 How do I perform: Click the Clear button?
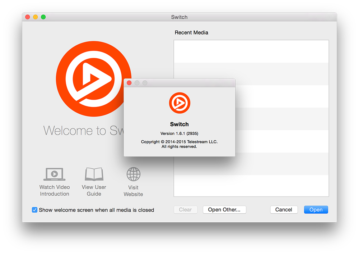pos(186,209)
